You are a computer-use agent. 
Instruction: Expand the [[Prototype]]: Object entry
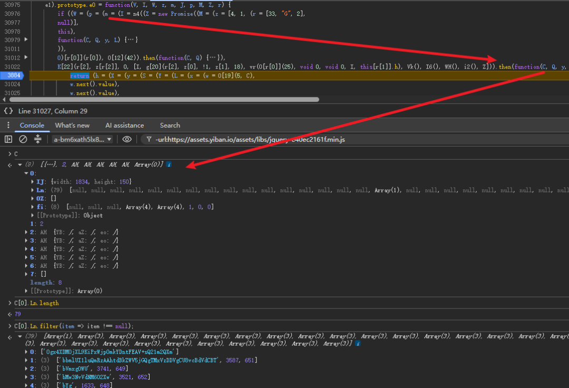[x=33, y=215]
